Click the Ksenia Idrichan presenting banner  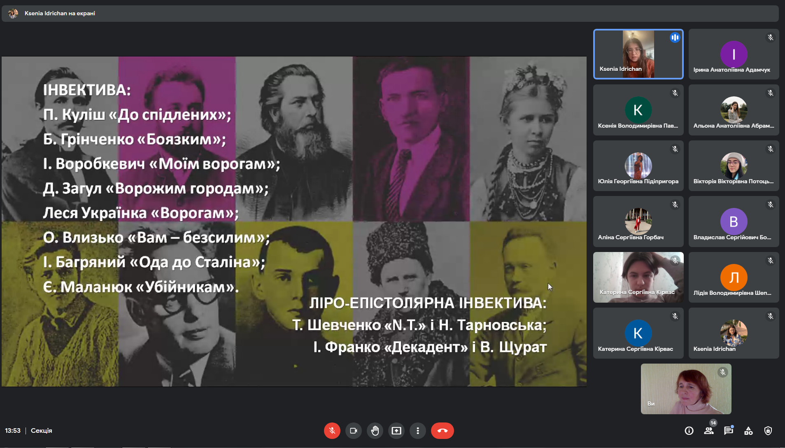coord(60,13)
